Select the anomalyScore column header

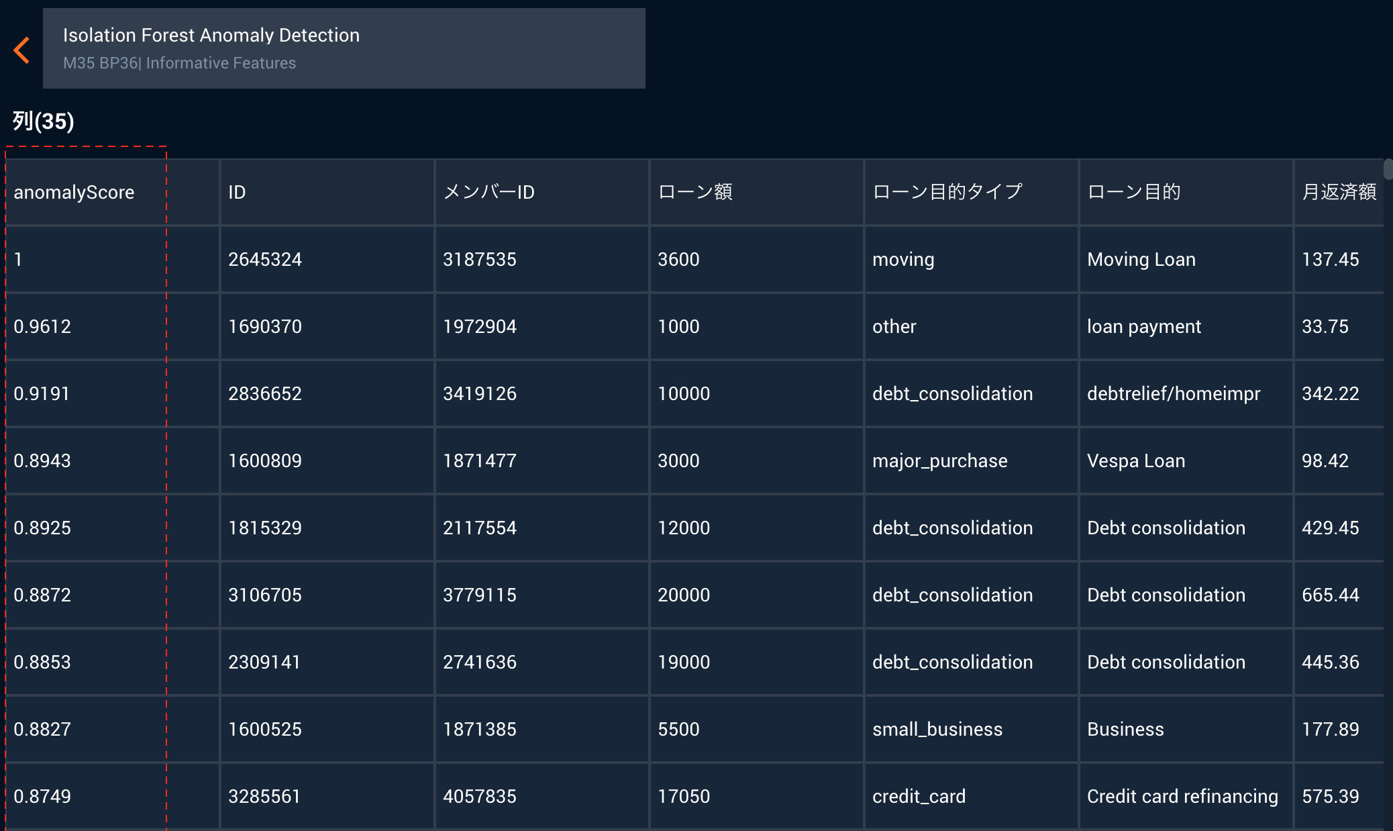(74, 192)
